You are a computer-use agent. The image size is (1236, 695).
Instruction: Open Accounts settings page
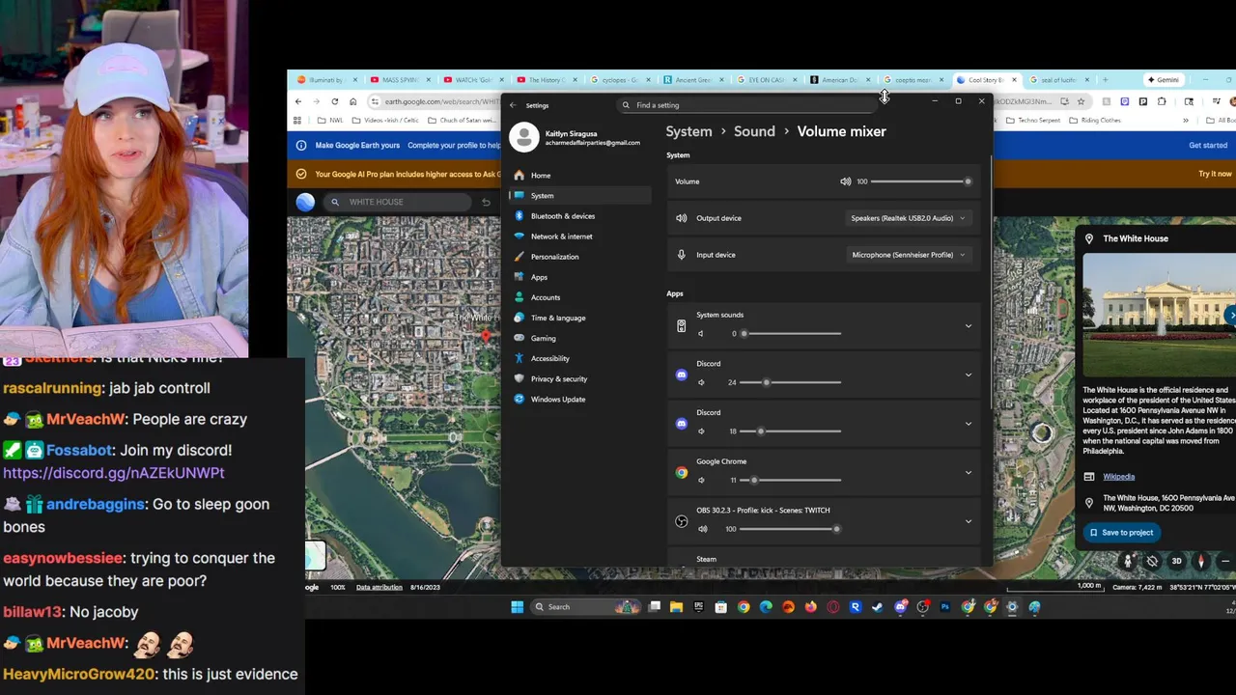(580, 297)
